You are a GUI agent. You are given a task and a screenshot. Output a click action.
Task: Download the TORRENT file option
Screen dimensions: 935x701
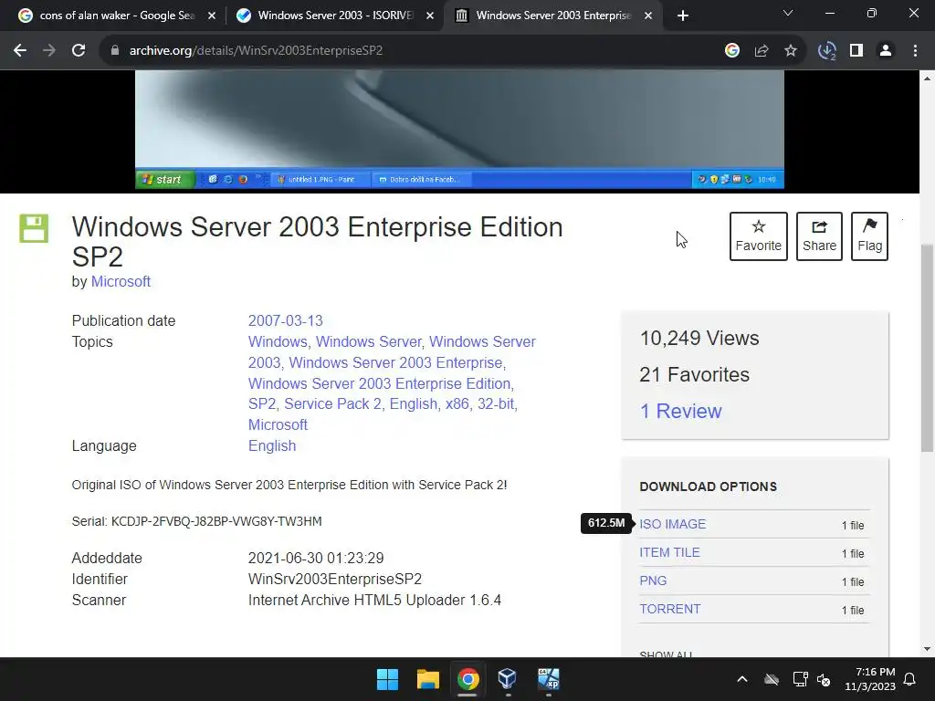tap(669, 609)
